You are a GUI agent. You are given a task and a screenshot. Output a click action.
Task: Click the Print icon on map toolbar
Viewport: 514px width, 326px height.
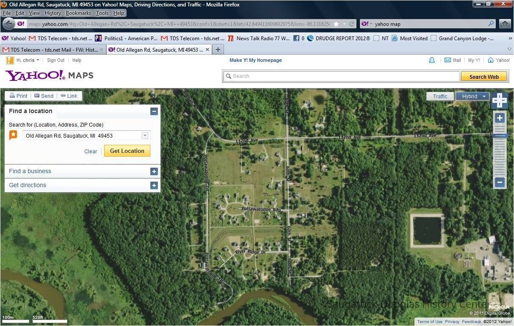coord(12,96)
